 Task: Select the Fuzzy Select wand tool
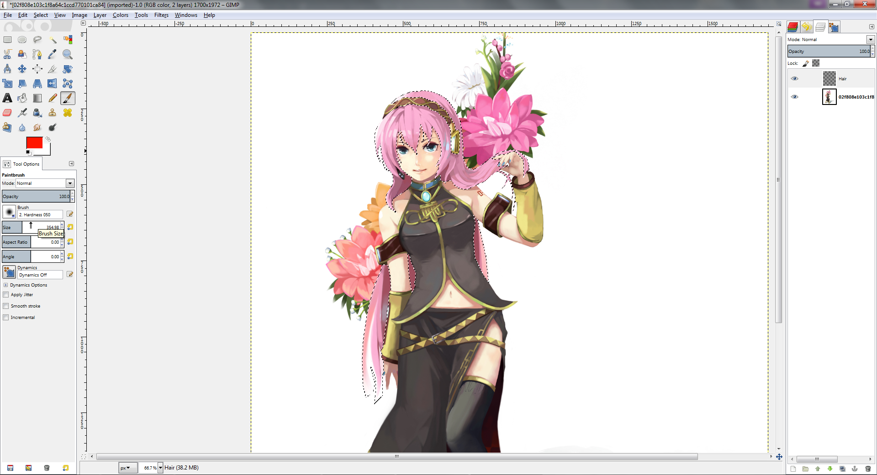[x=53, y=40]
